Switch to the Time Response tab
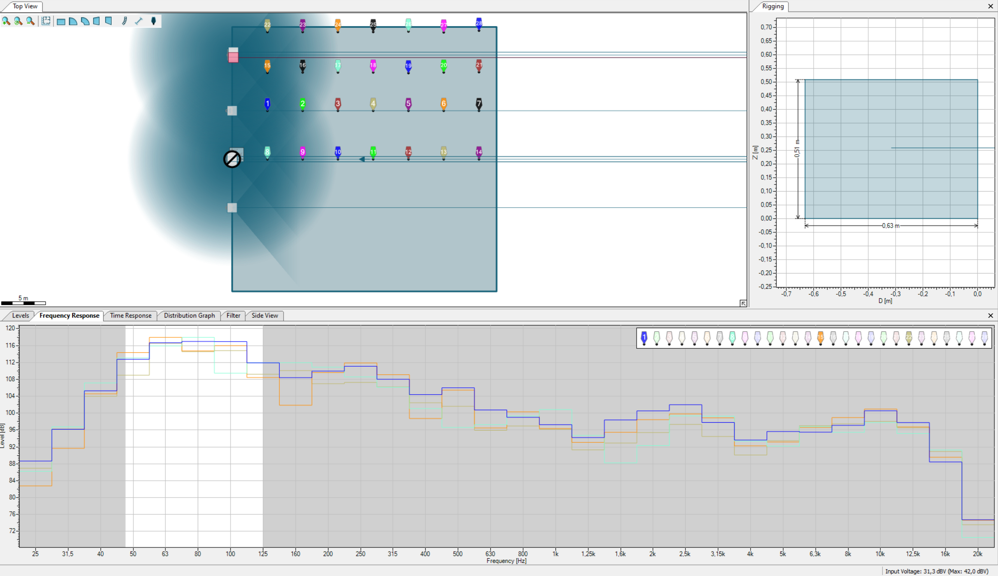The image size is (998, 576). pyautogui.click(x=131, y=315)
